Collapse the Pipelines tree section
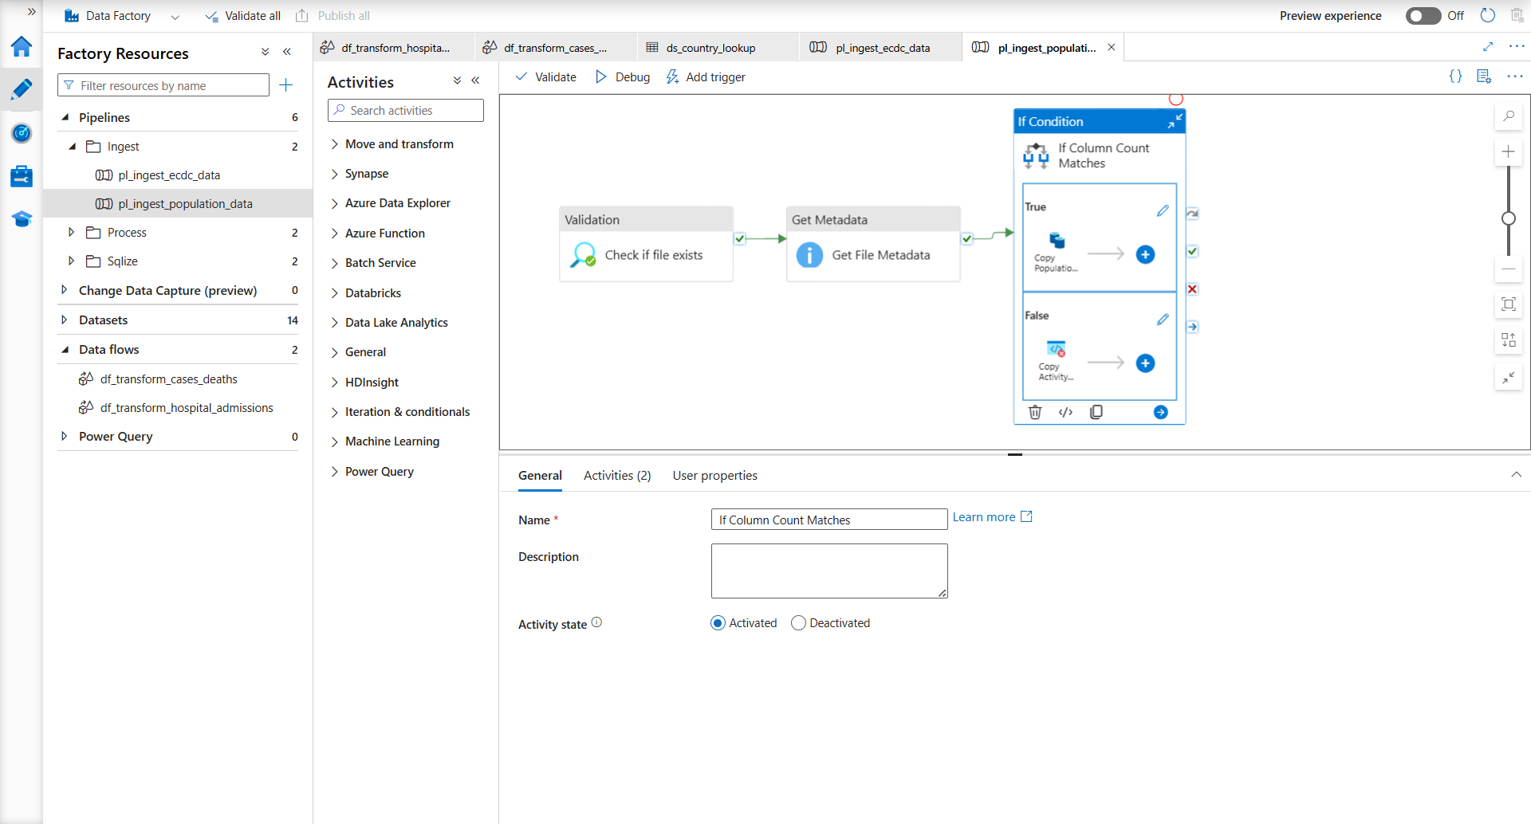Image resolution: width=1531 pixels, height=824 pixels. [65, 117]
